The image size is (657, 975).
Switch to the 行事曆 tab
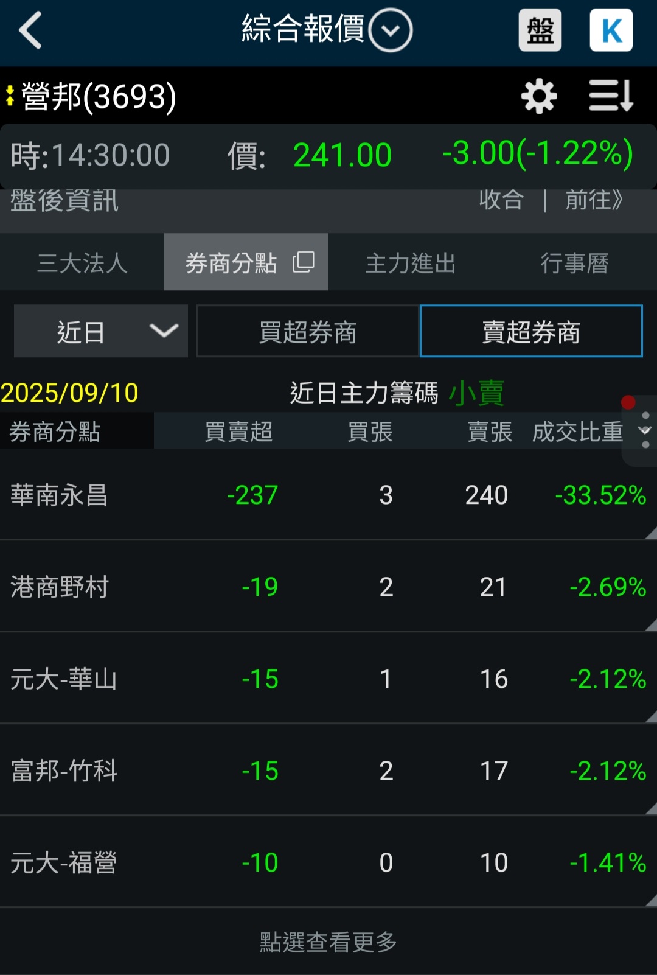575,262
